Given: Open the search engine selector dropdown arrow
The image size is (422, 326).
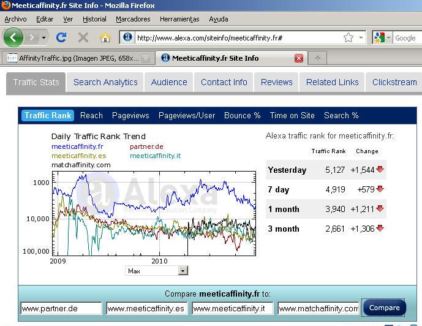Looking at the screenshot, I should click(388, 38).
